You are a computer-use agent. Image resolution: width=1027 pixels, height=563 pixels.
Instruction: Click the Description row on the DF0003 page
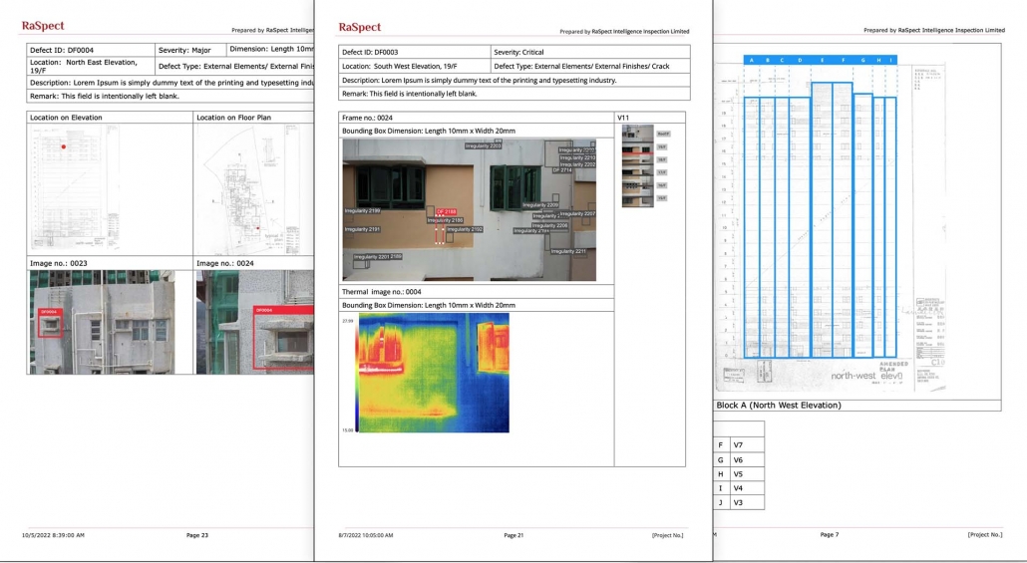(x=514, y=80)
